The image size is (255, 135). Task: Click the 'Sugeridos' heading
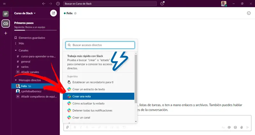point(73,76)
